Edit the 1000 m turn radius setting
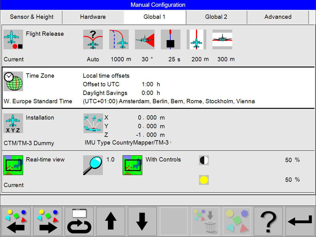 click(x=119, y=39)
